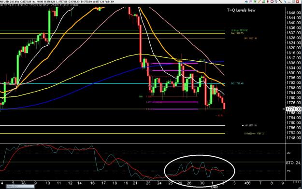This screenshot has height=189, width=302.
Task: Click the 1792.00 price on the axis
Action: pyautogui.click(x=294, y=83)
